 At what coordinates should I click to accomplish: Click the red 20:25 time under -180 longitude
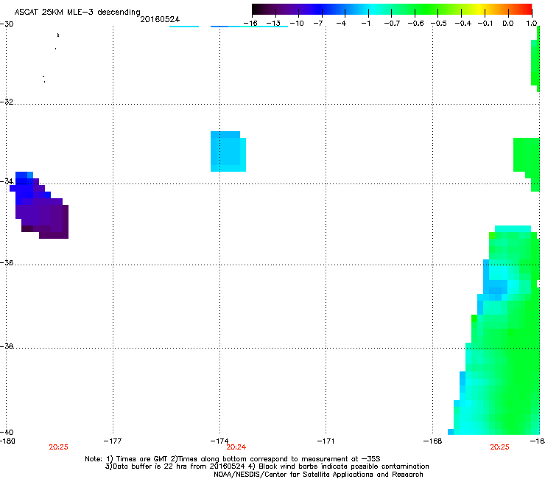coord(58,447)
